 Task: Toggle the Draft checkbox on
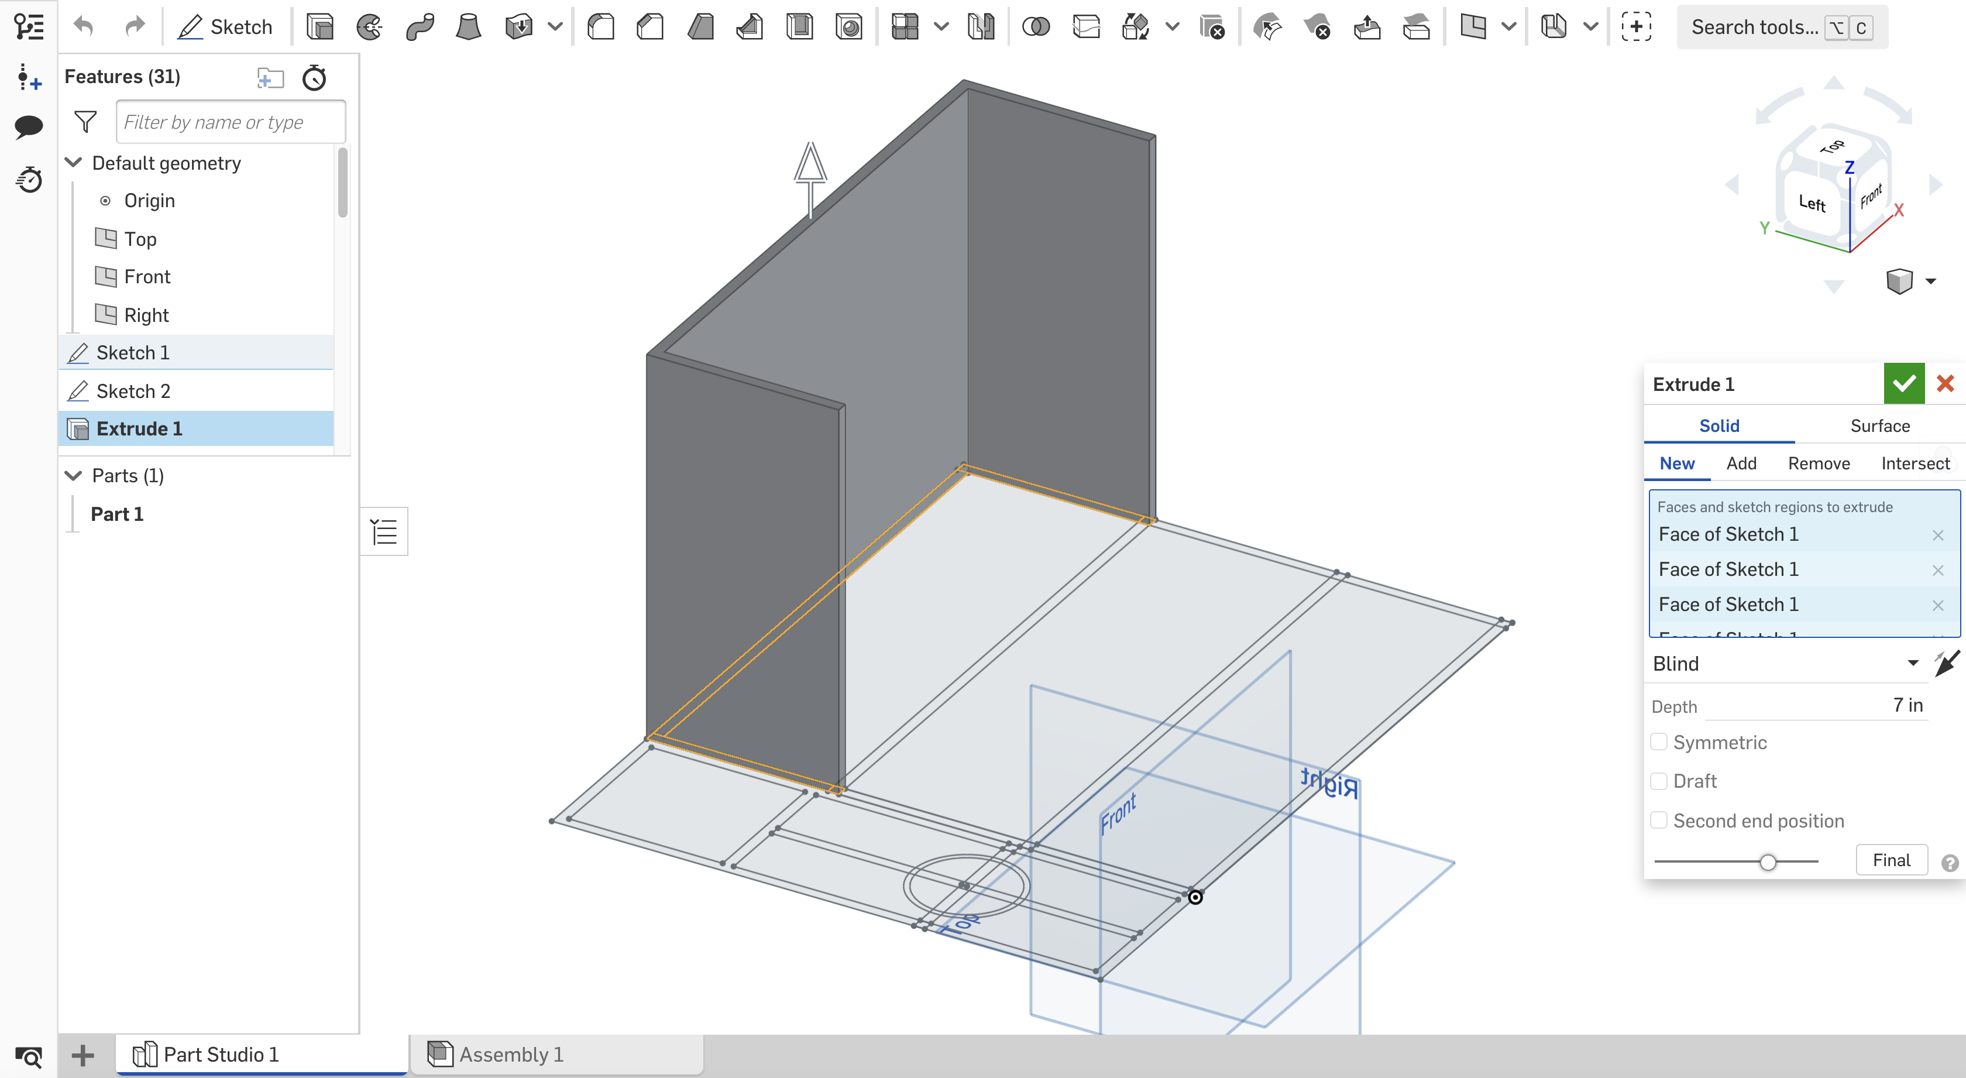click(x=1661, y=781)
